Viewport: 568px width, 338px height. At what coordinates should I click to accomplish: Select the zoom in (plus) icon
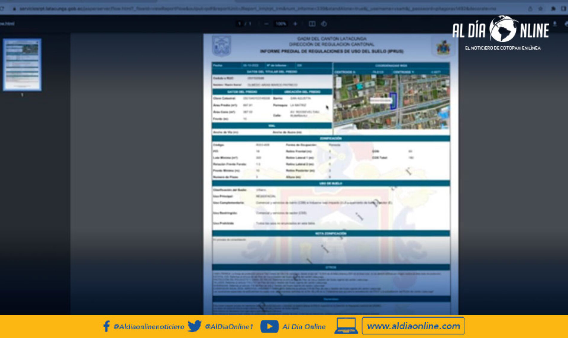295,24
